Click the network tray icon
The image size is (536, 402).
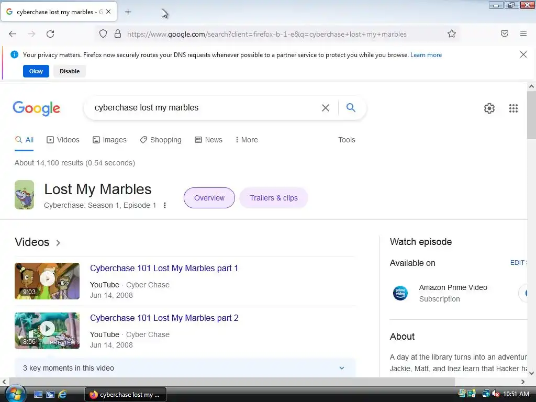tap(485, 394)
